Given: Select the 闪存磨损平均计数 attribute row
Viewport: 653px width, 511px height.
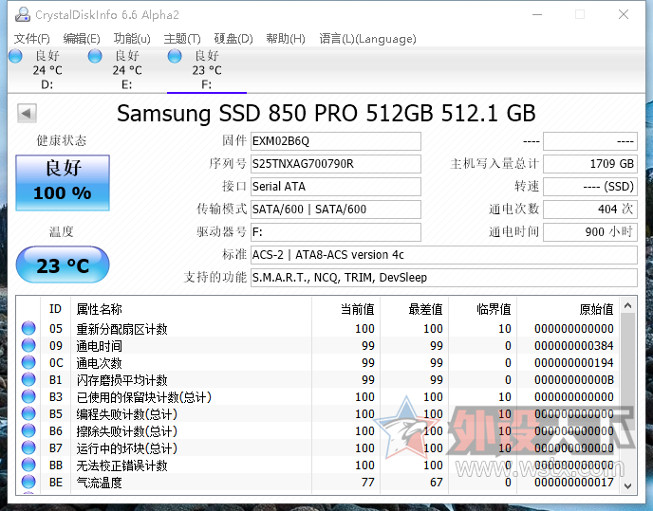Looking at the screenshot, I should coord(318,379).
